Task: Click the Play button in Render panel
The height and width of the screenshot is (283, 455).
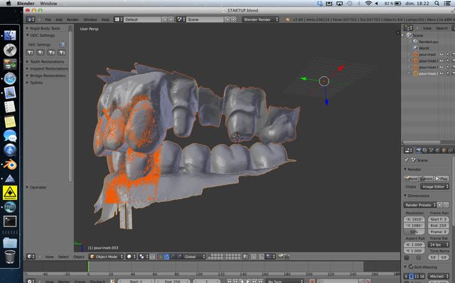Action: click(441, 178)
